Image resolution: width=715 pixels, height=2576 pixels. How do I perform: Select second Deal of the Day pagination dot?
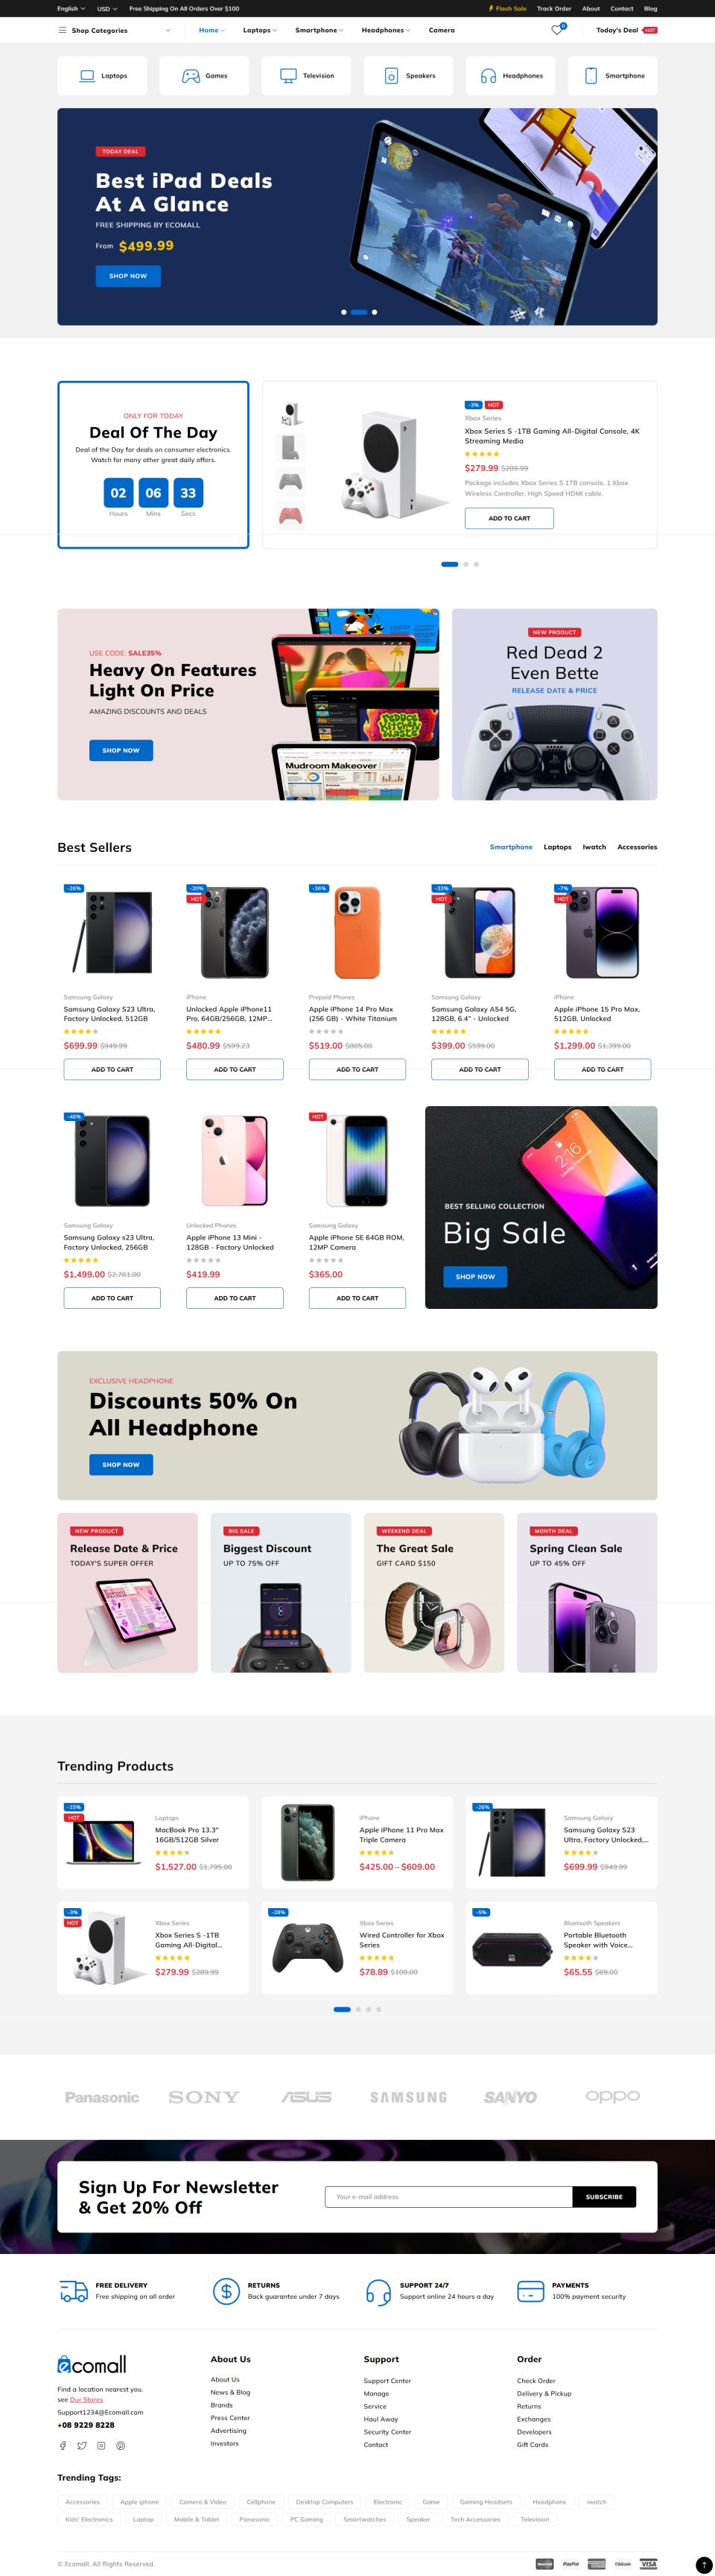(465, 564)
